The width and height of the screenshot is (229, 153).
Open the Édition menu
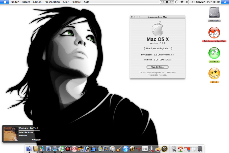point(37,2)
